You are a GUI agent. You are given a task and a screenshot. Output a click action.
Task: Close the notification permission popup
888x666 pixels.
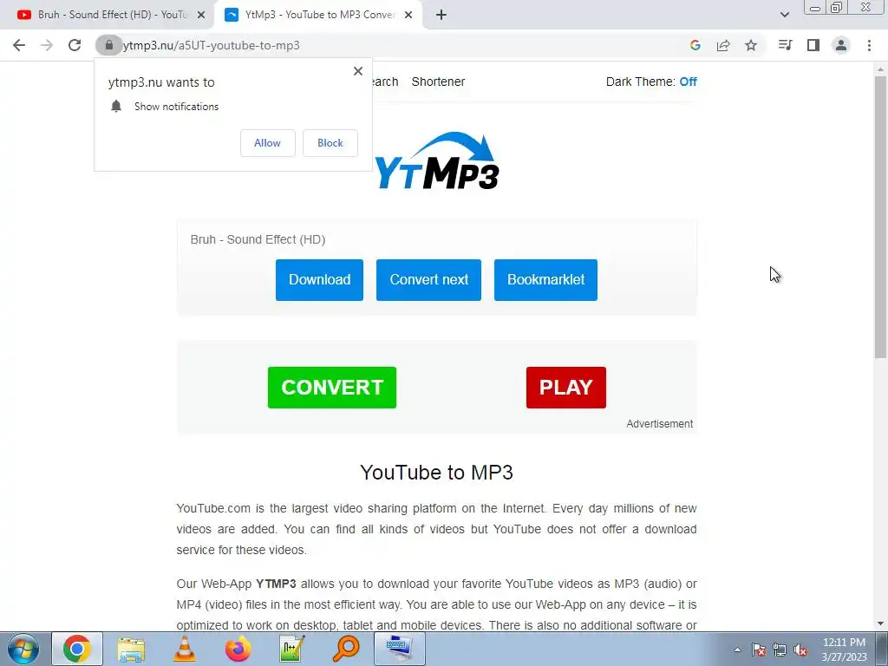358,71
